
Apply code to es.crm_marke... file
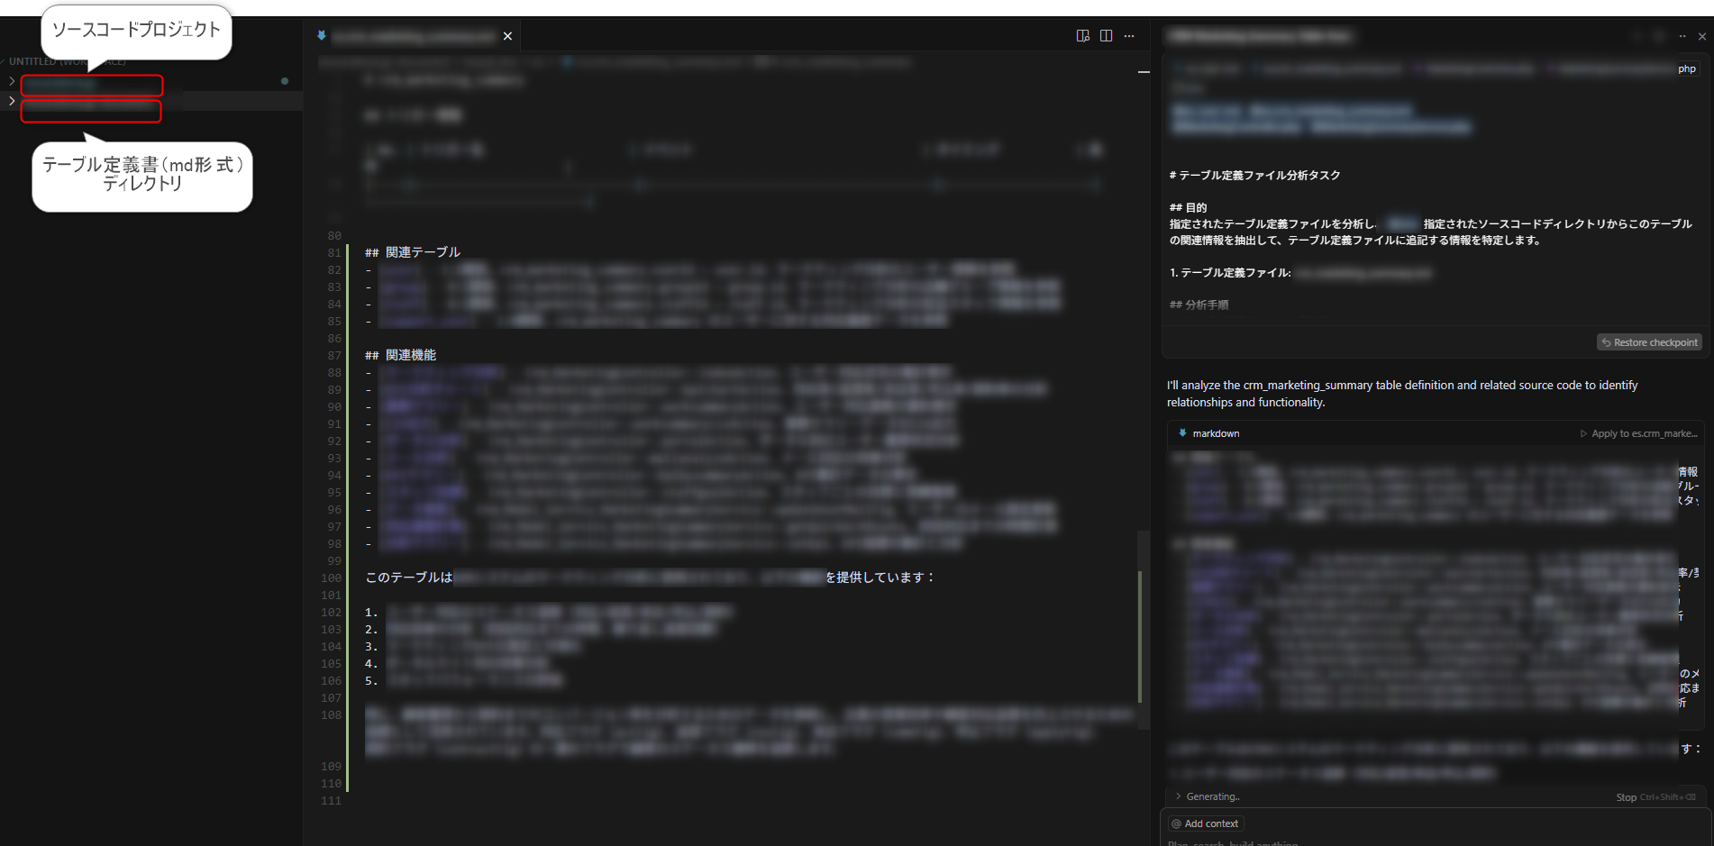[1638, 433]
